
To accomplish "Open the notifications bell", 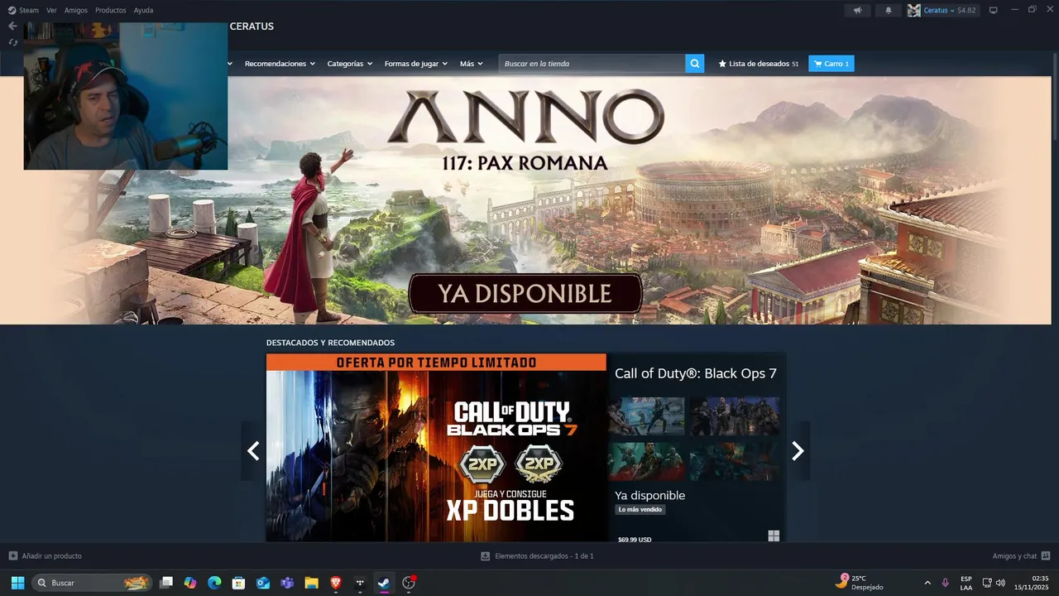I will coord(889,10).
